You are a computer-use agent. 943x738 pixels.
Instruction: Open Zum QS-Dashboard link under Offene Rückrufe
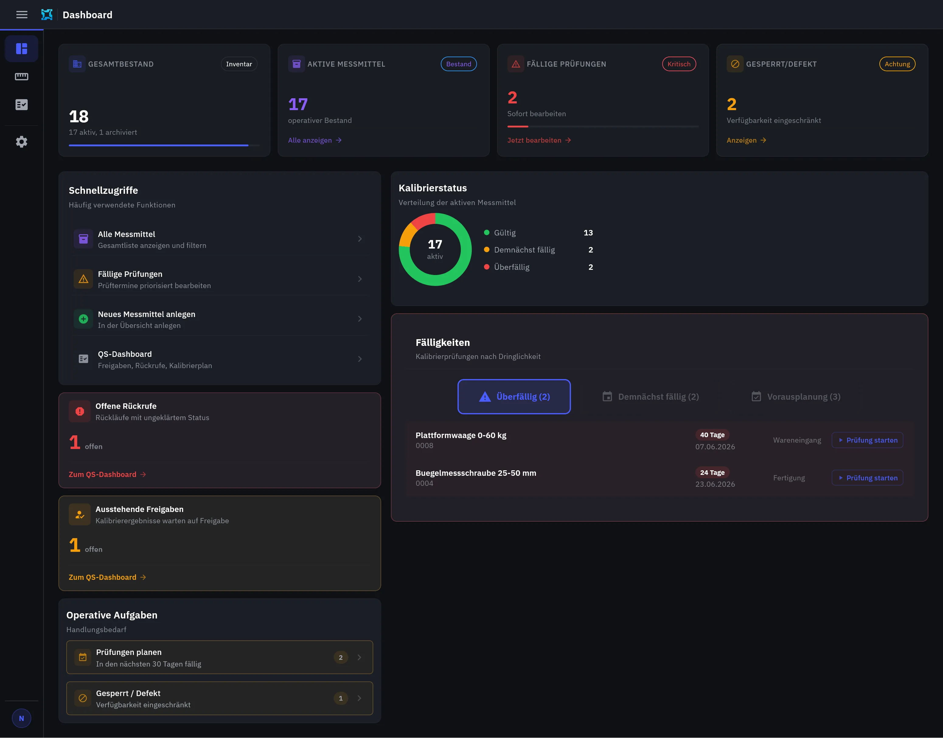pos(108,475)
